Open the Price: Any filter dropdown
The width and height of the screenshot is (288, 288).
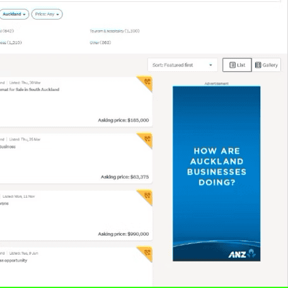point(47,14)
